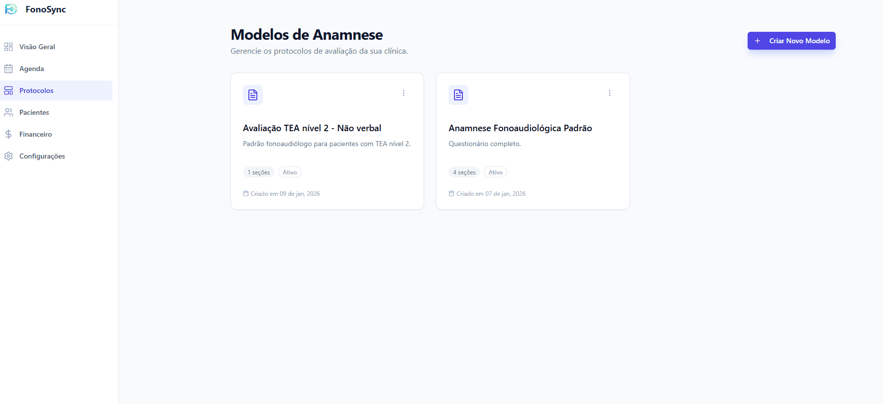Open Configurações via the gear icon
Image resolution: width=883 pixels, height=404 pixels.
tap(8, 156)
